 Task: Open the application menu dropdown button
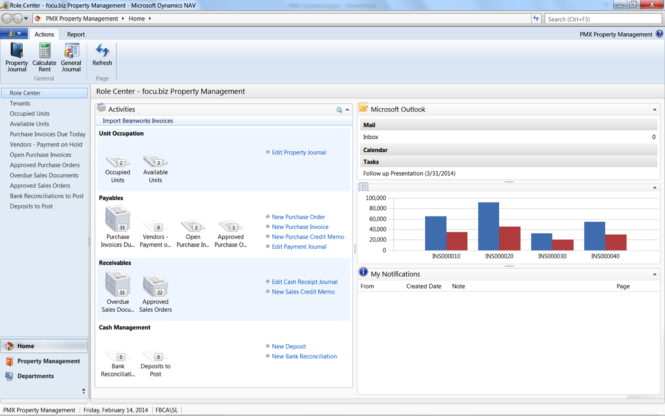pos(14,34)
